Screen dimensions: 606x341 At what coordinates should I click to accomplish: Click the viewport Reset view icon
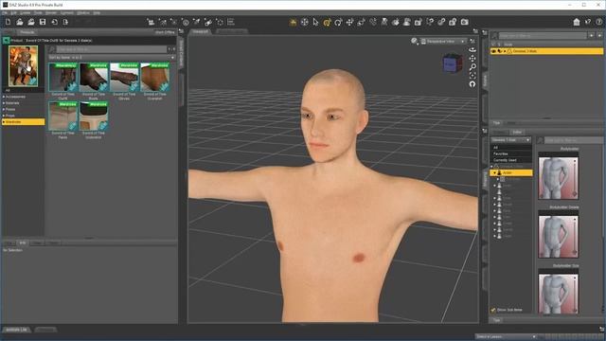pos(472,84)
